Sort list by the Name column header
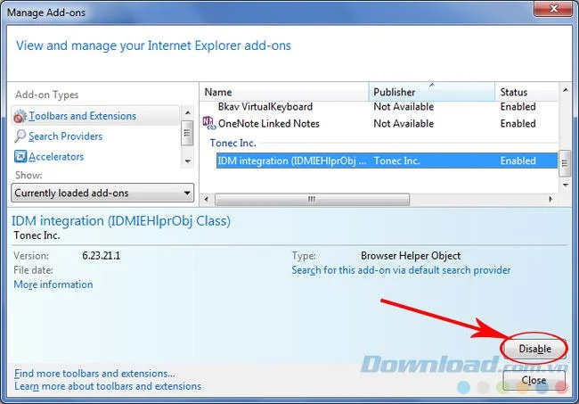Screen dimensions: 579x404 [284, 92]
